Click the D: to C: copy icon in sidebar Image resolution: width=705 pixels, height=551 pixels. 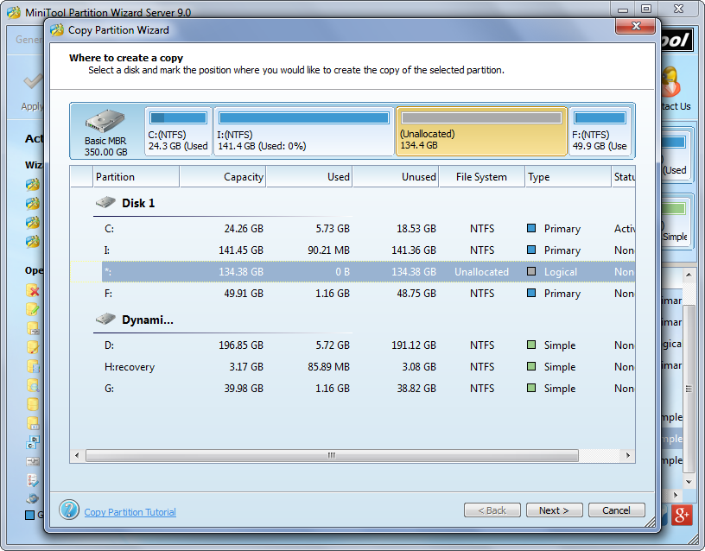coord(33,442)
